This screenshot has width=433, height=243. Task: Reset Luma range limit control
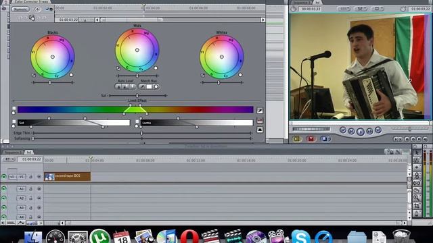coord(137,126)
